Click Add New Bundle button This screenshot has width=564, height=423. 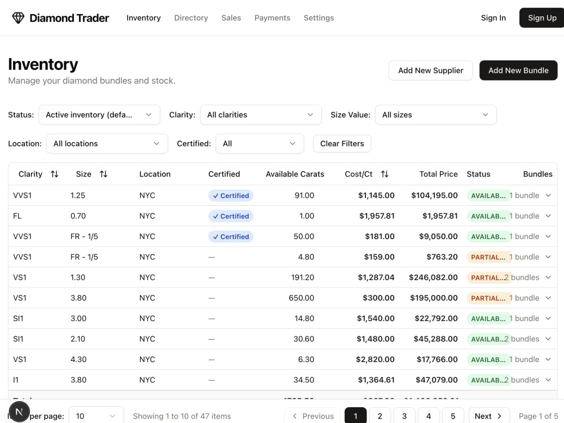[518, 70]
